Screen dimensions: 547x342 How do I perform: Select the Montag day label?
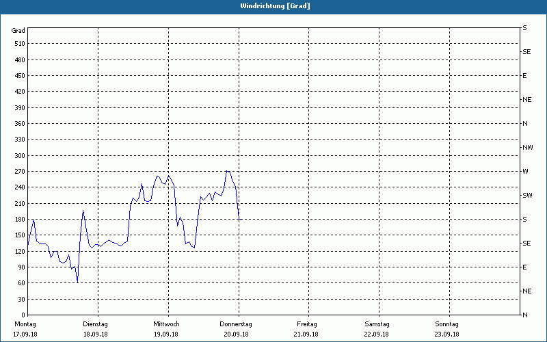pos(25,324)
